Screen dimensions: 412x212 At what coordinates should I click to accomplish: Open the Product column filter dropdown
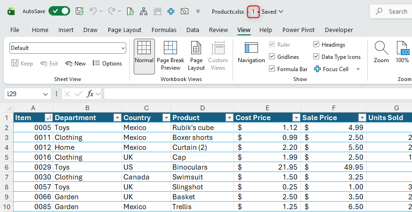point(230,118)
